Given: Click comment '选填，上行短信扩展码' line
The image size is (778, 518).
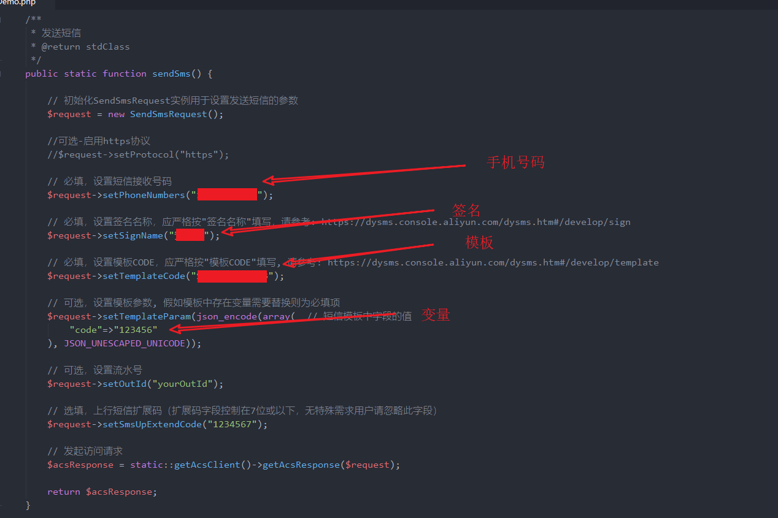Looking at the screenshot, I should click(243, 411).
